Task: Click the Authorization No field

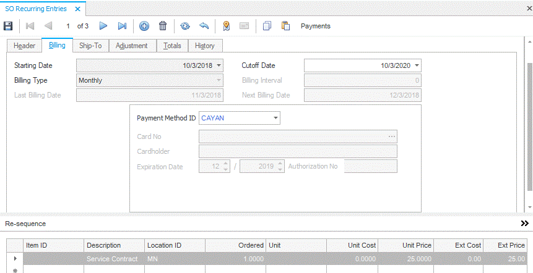Action: [371, 167]
